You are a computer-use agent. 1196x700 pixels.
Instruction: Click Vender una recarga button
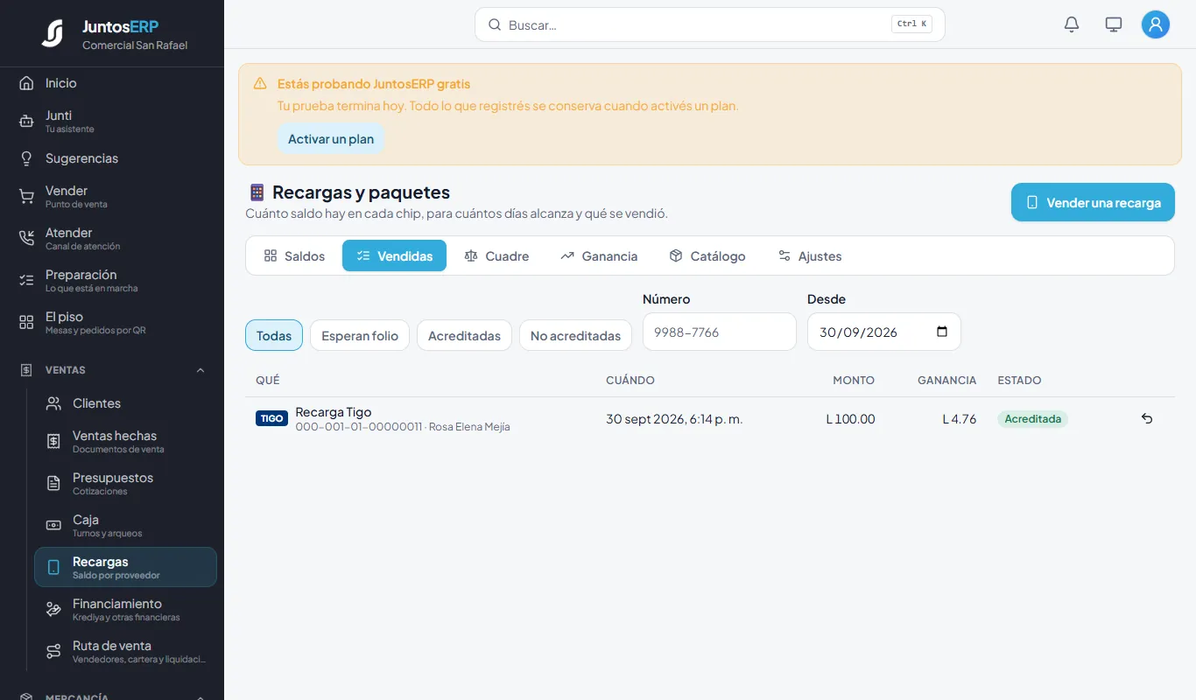[1093, 202]
